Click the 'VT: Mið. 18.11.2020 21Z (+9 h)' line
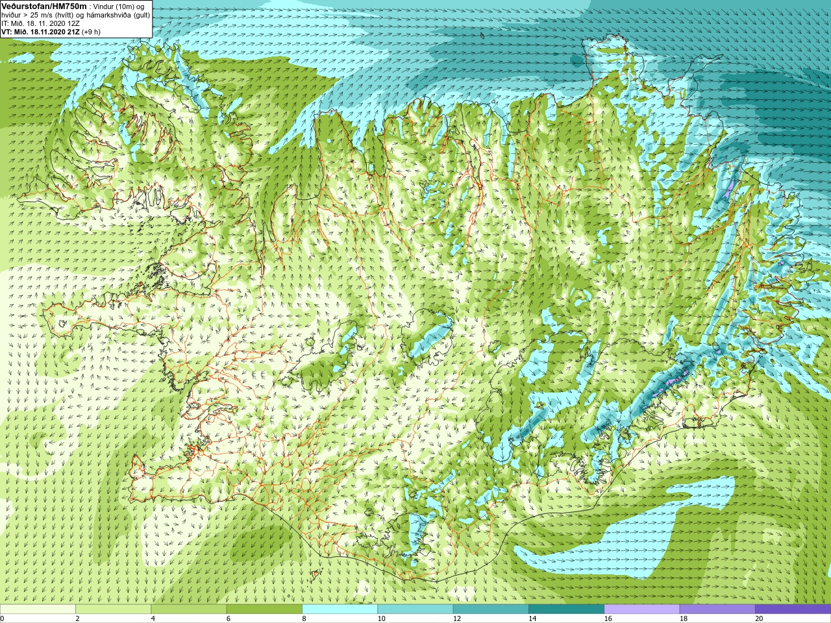This screenshot has height=623, width=831. [x=51, y=32]
